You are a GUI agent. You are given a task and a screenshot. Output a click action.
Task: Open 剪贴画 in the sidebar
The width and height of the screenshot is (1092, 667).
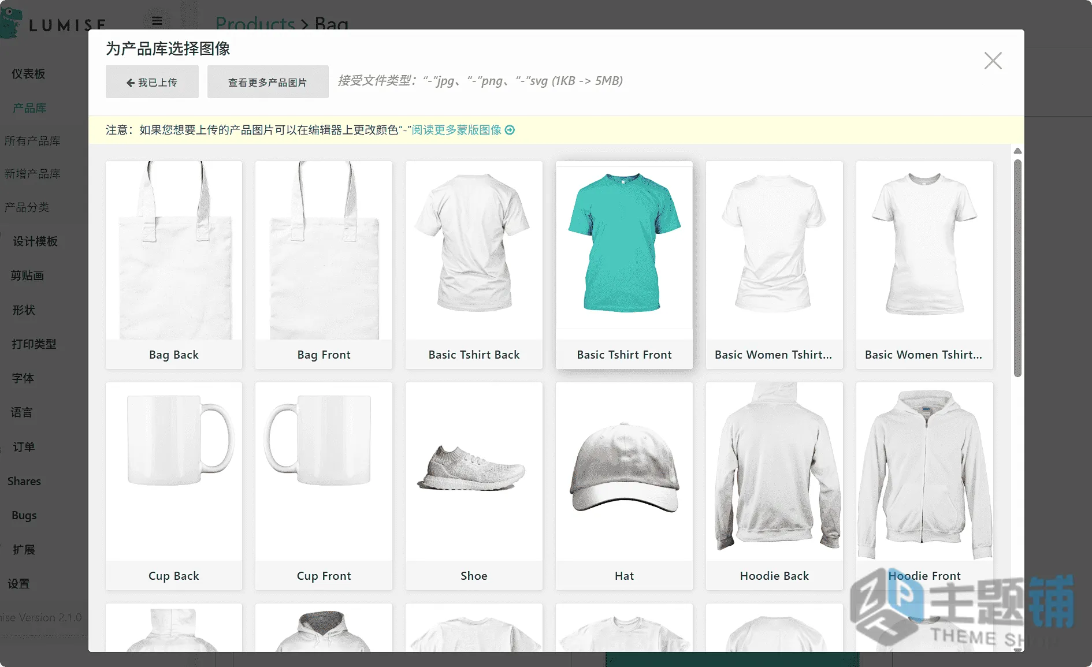(x=27, y=275)
